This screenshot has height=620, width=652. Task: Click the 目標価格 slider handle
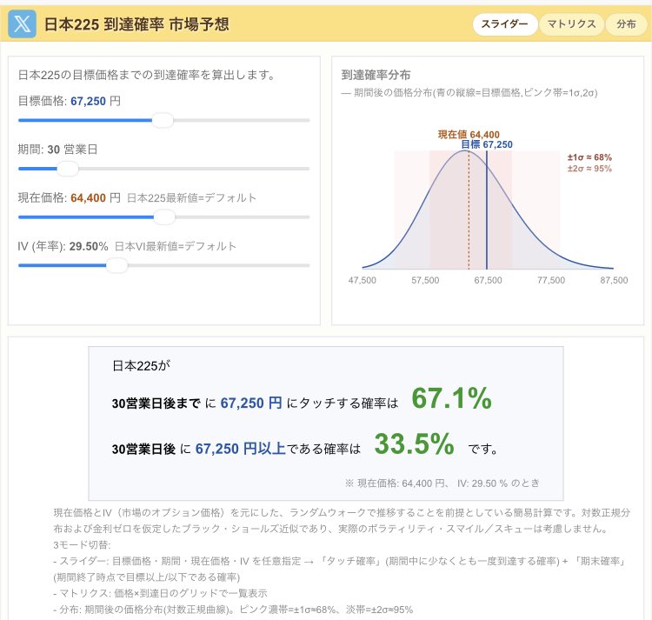[x=163, y=121]
